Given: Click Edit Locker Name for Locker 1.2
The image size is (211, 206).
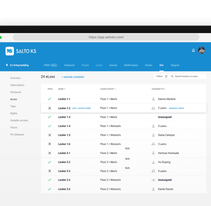Looking at the screenshot, I should 82,108.
